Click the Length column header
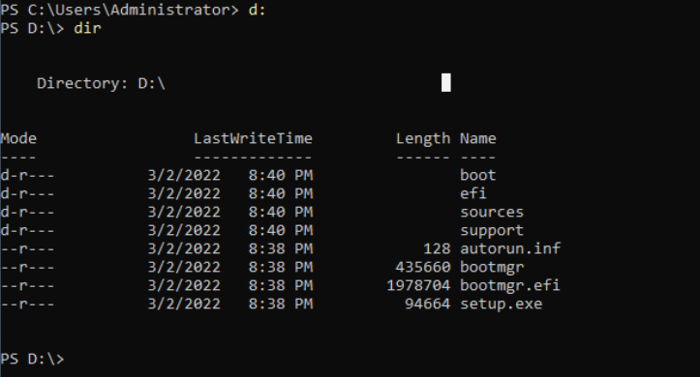Screen dimensions: 700x377 tap(423, 139)
